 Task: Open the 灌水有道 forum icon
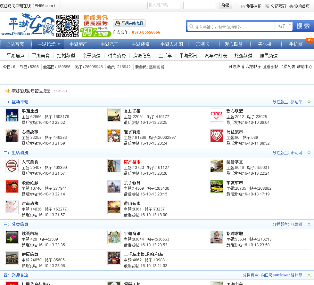[114, 136]
